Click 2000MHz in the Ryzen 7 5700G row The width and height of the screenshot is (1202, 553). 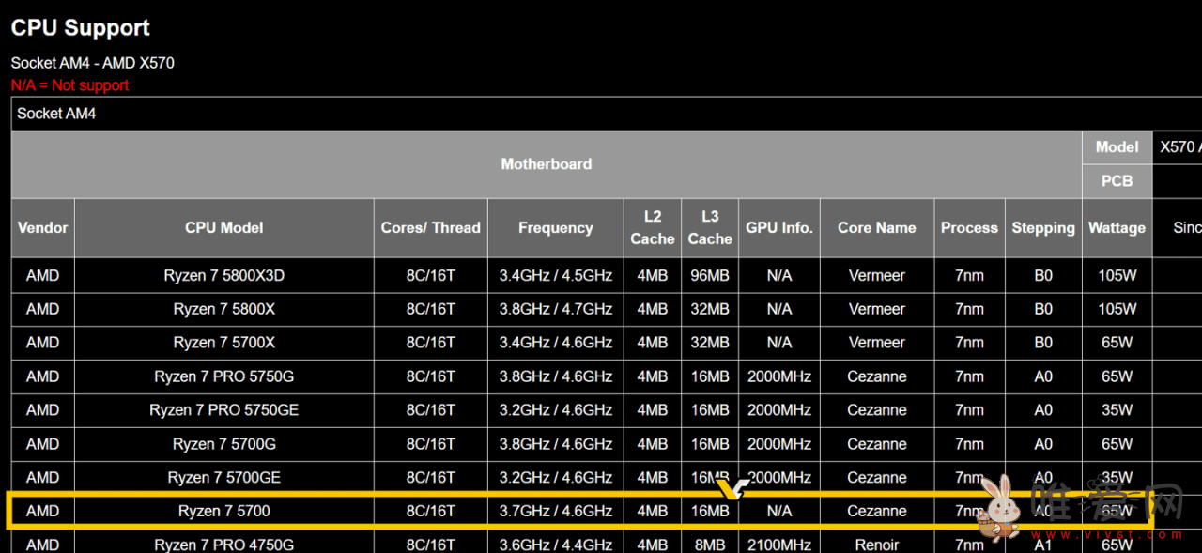click(x=779, y=444)
